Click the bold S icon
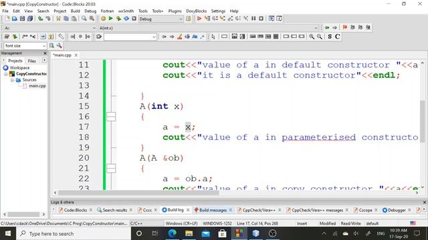The image size is (428, 240). (x=330, y=37)
